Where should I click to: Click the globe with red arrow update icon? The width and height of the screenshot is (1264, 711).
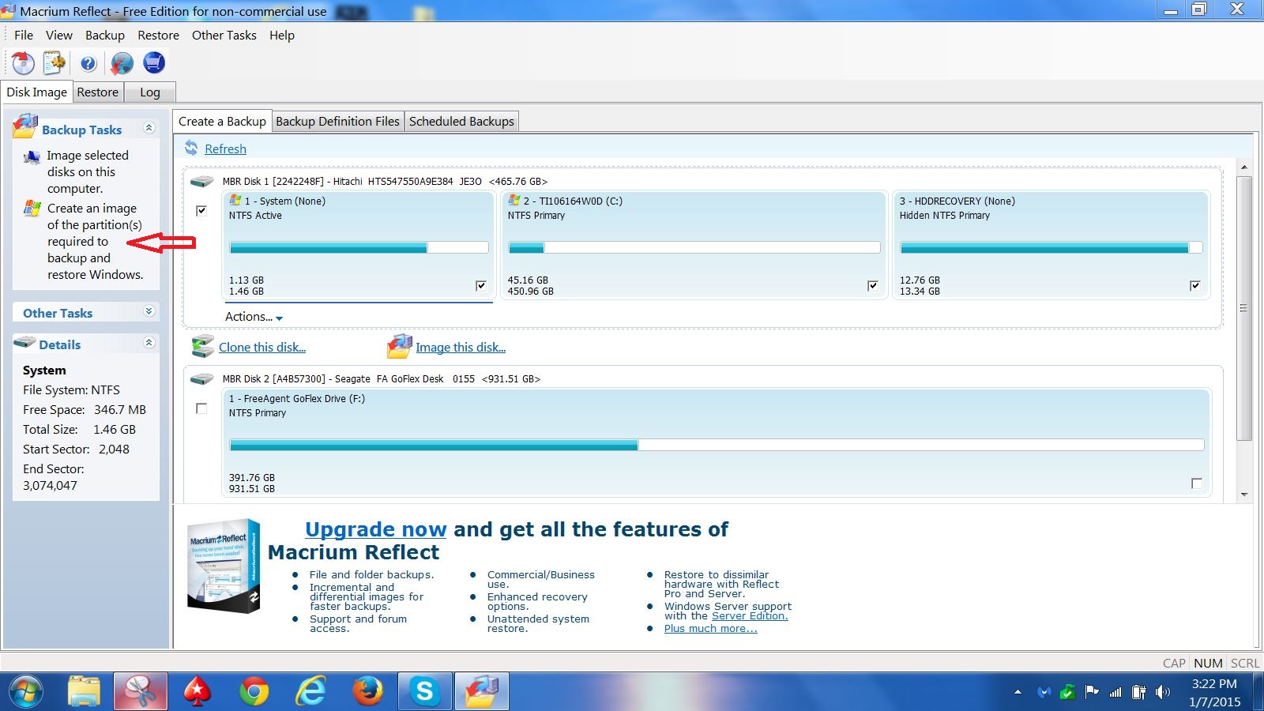(x=122, y=62)
